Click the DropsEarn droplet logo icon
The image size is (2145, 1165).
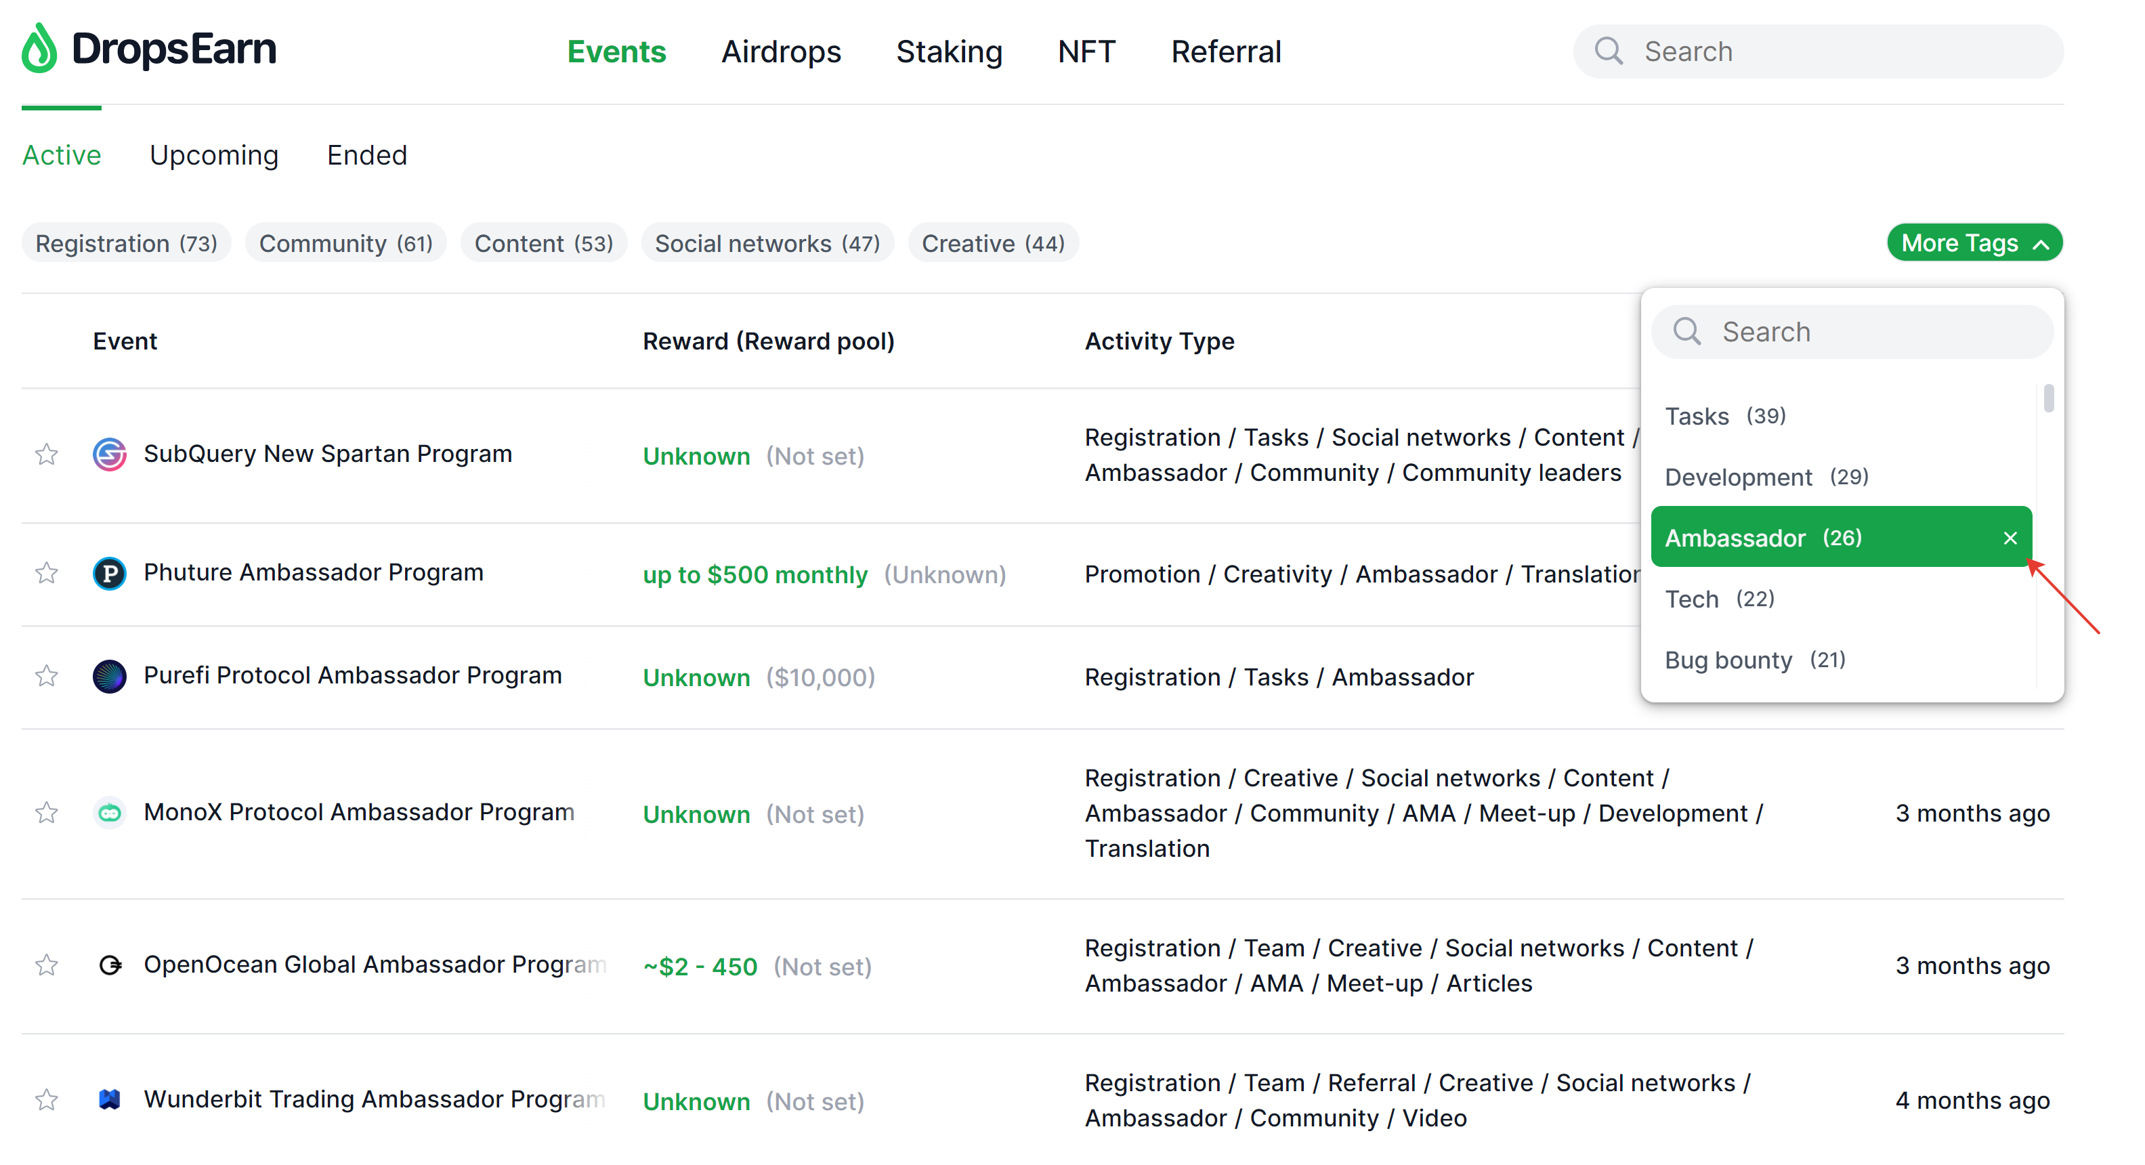(39, 48)
